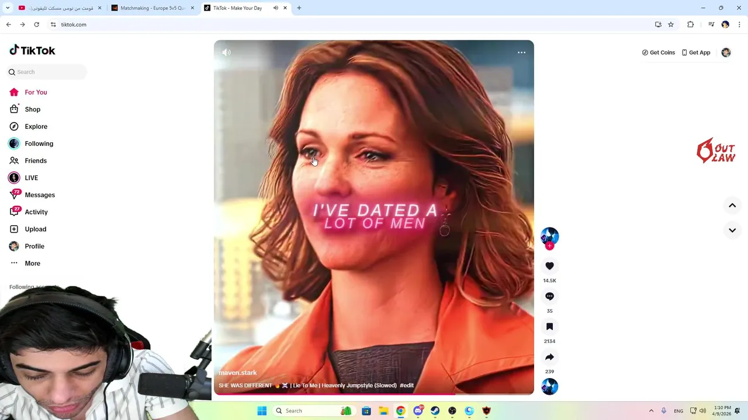Expand the More options in the sidebar

[x=25, y=263]
